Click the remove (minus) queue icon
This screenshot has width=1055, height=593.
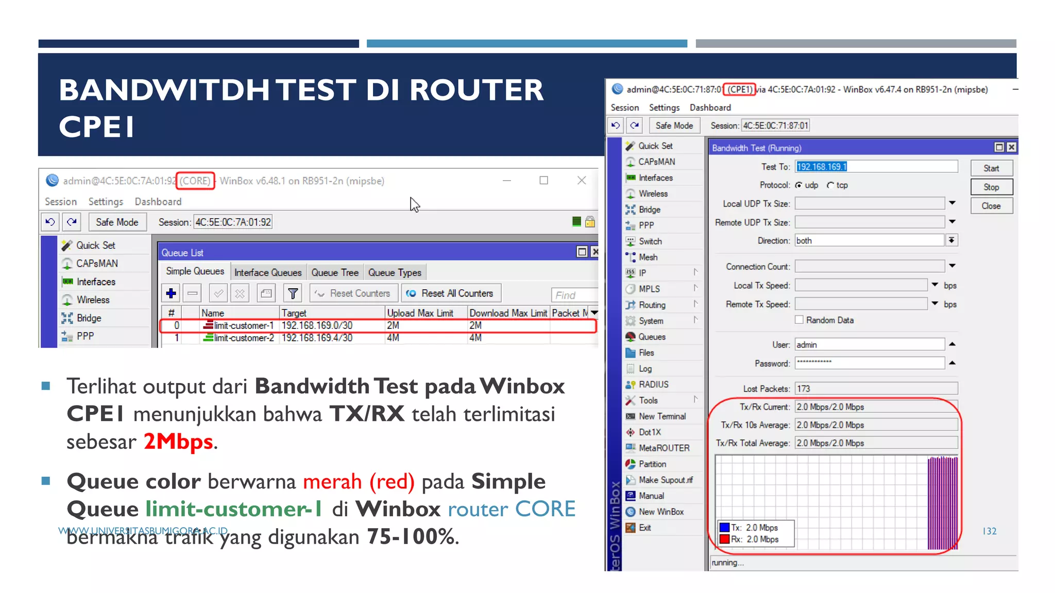193,293
